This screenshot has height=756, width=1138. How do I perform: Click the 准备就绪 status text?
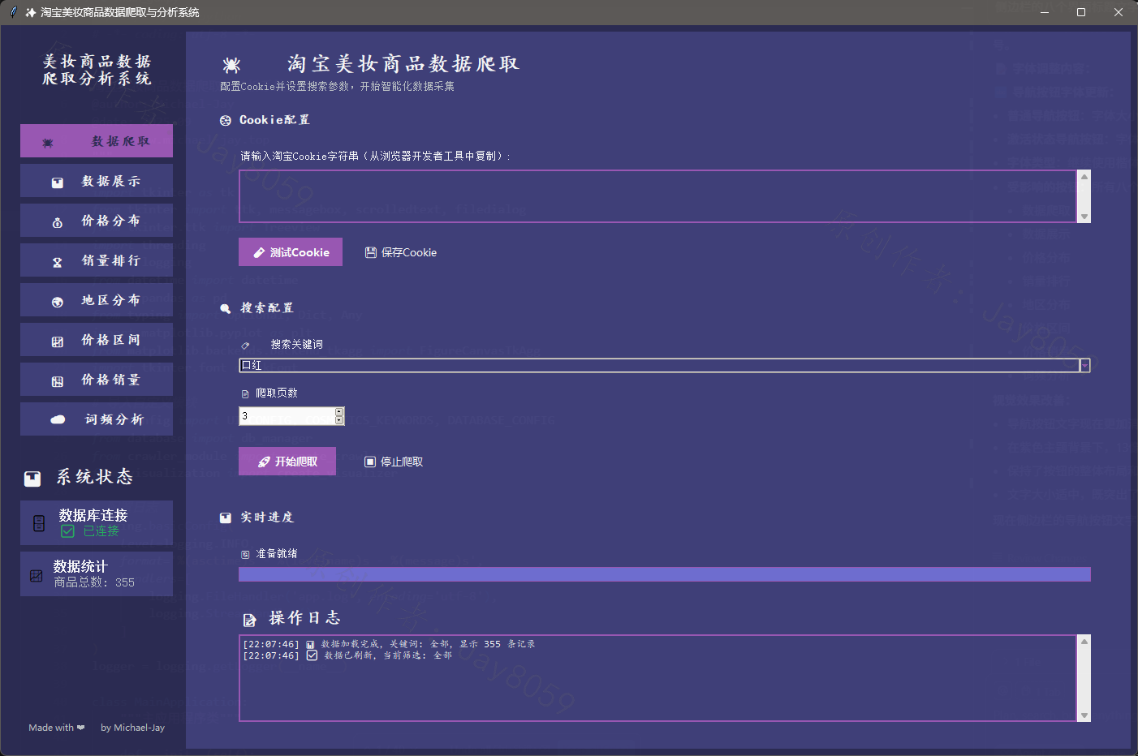(x=277, y=554)
